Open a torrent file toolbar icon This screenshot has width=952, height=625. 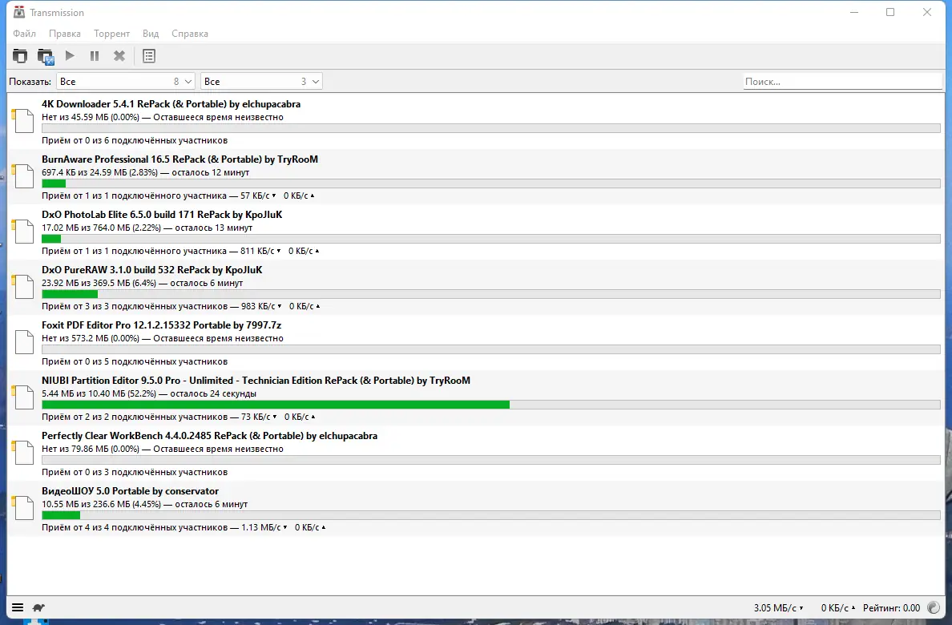tap(20, 56)
